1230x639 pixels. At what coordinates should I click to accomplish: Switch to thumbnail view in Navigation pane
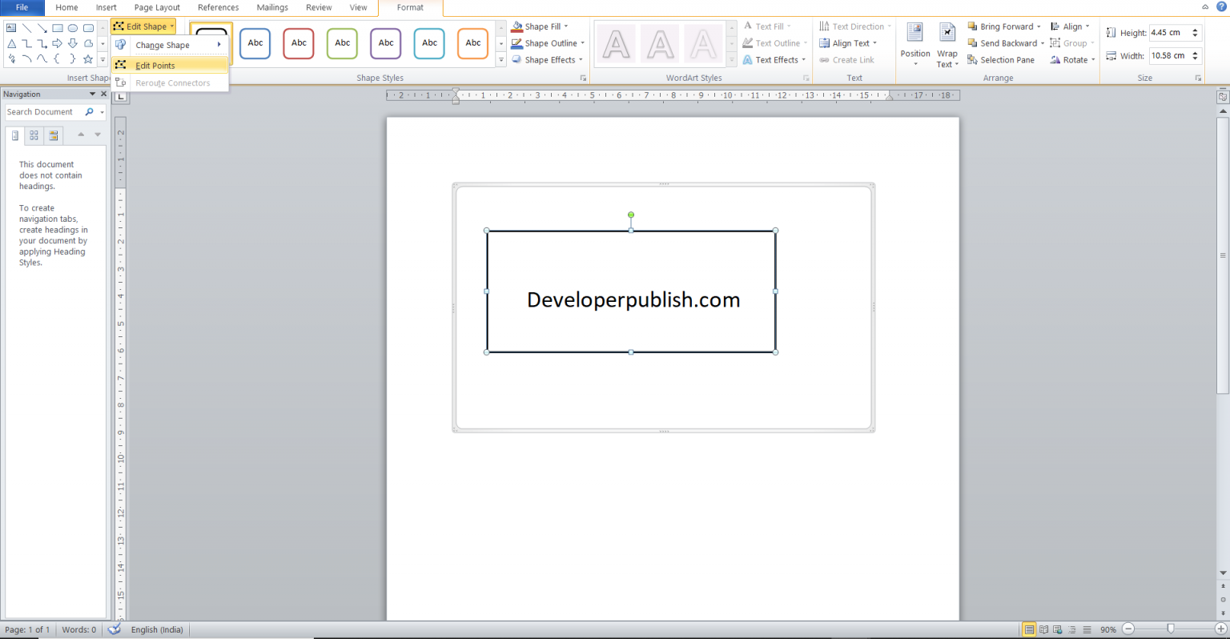34,135
